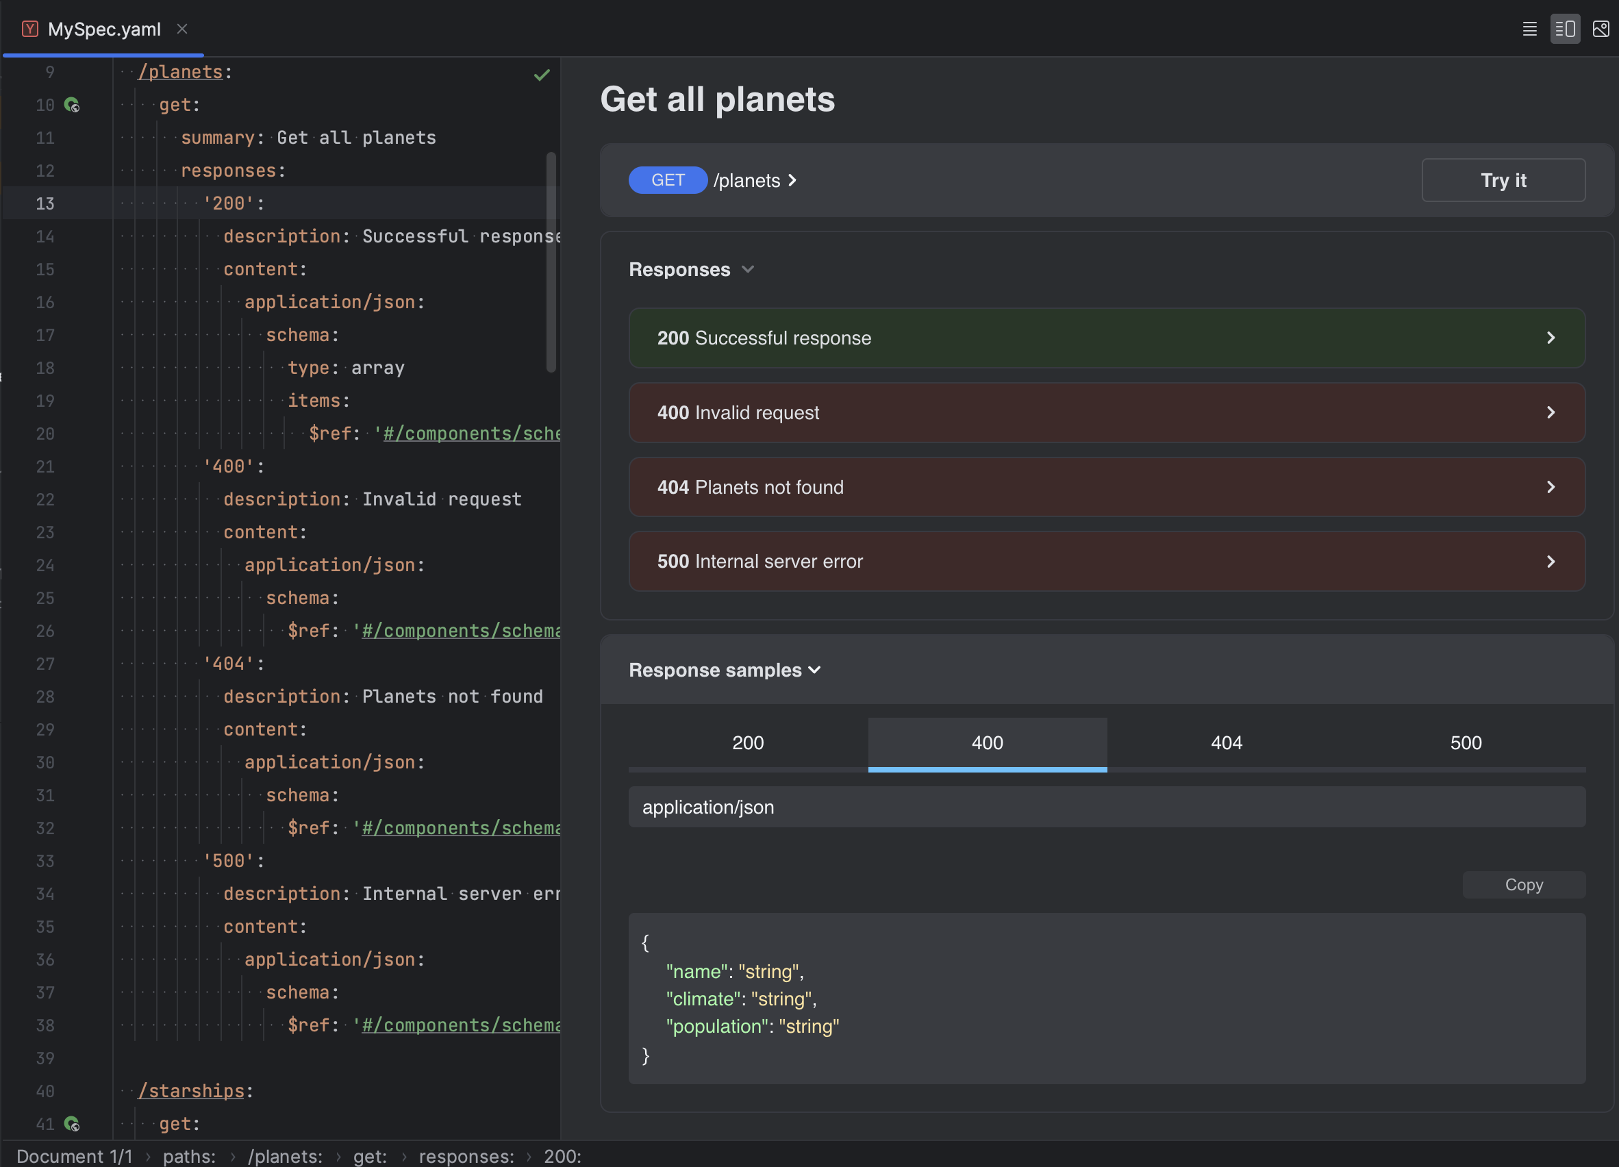The height and width of the screenshot is (1167, 1619).
Task: Switch to editor-only view mode
Action: tap(1530, 29)
